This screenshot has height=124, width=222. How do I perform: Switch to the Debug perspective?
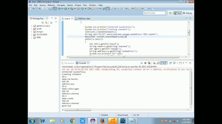[x=187, y=13]
